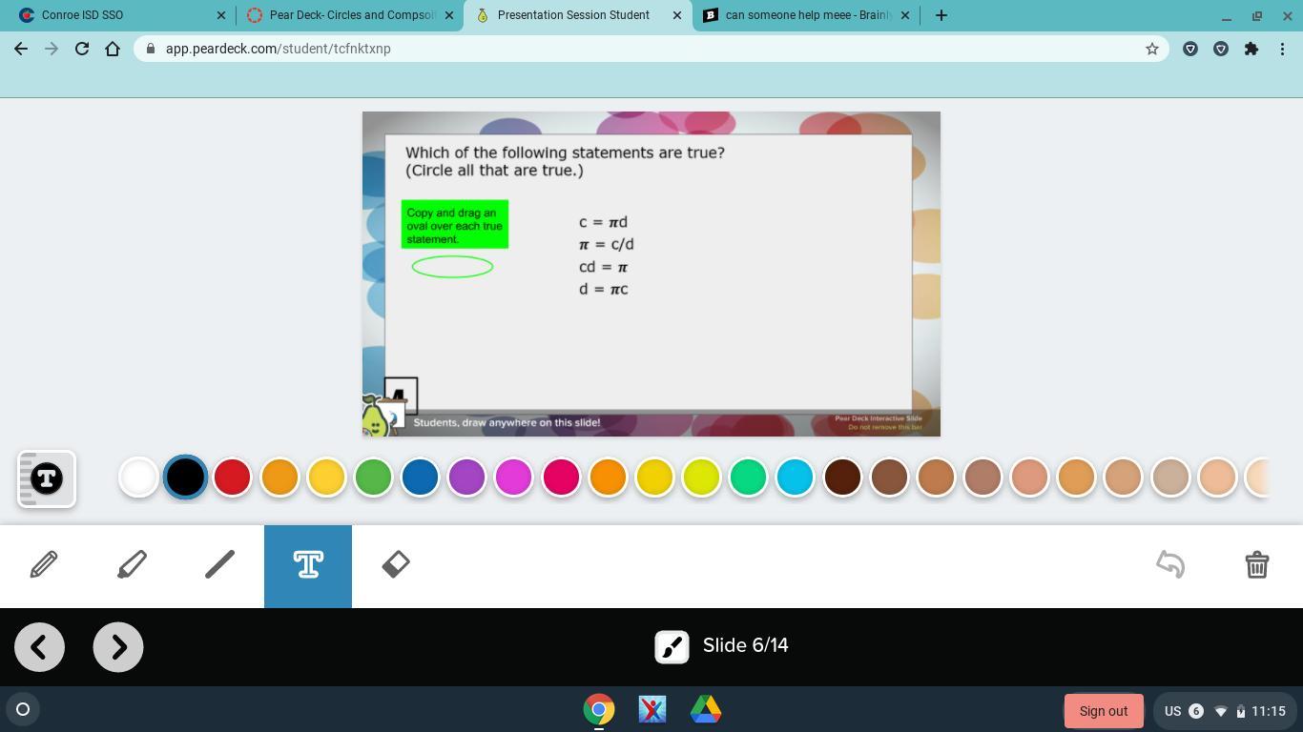
Task: Select the highlighter marker tool
Action: coord(132,565)
